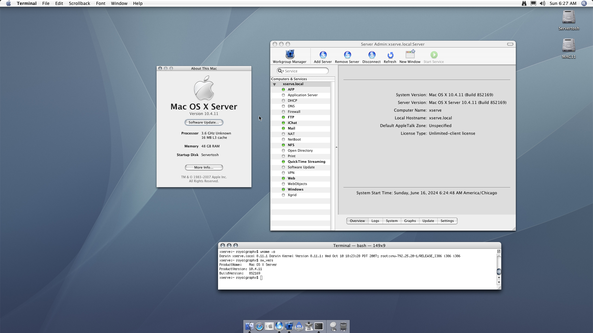The width and height of the screenshot is (593, 333).
Task: Select the iChat service
Action: [x=300, y=123]
